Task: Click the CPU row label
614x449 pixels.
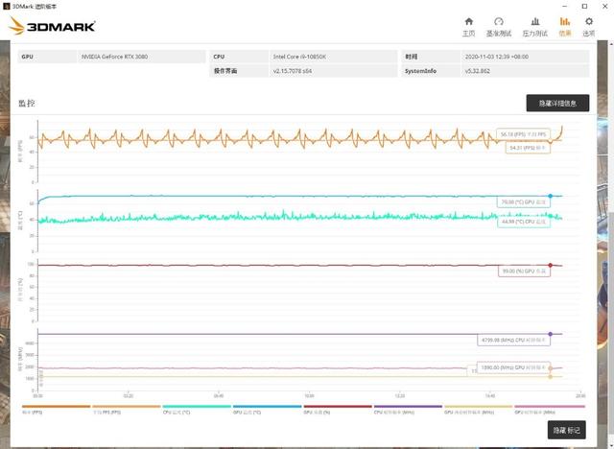Action: (x=219, y=57)
